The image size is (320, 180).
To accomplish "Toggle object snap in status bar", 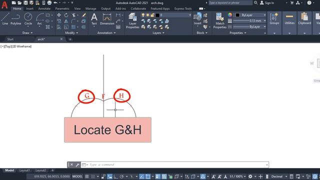I will 148,176.
